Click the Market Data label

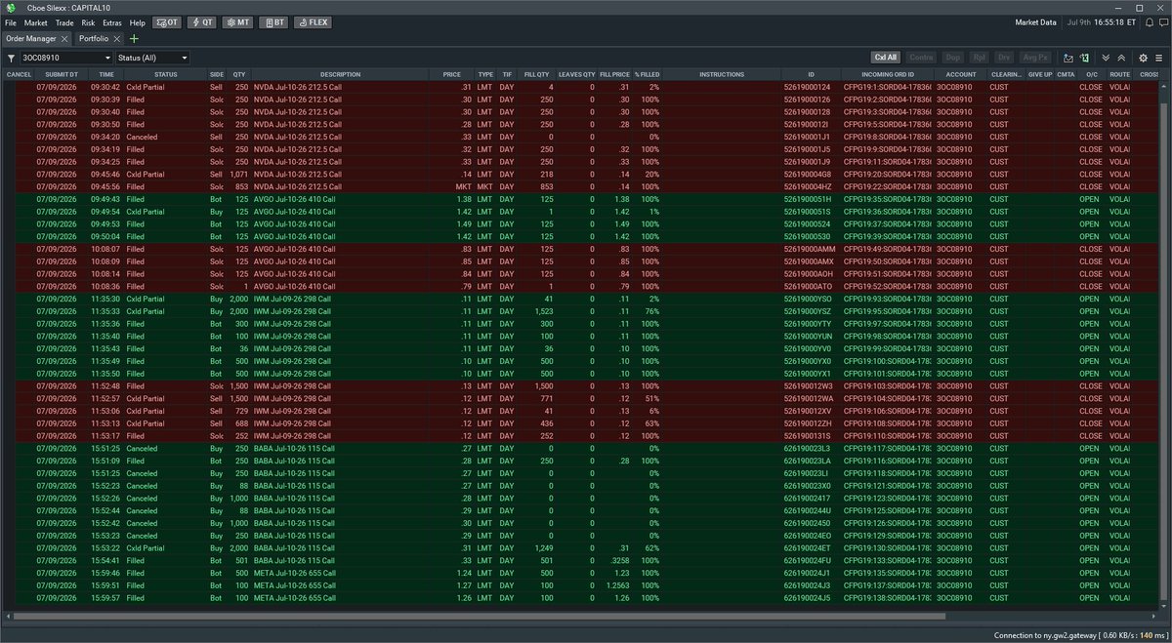tap(1036, 22)
